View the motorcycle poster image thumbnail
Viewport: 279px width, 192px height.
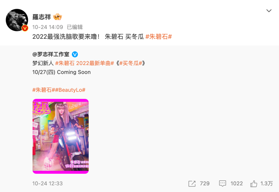pos(60,136)
